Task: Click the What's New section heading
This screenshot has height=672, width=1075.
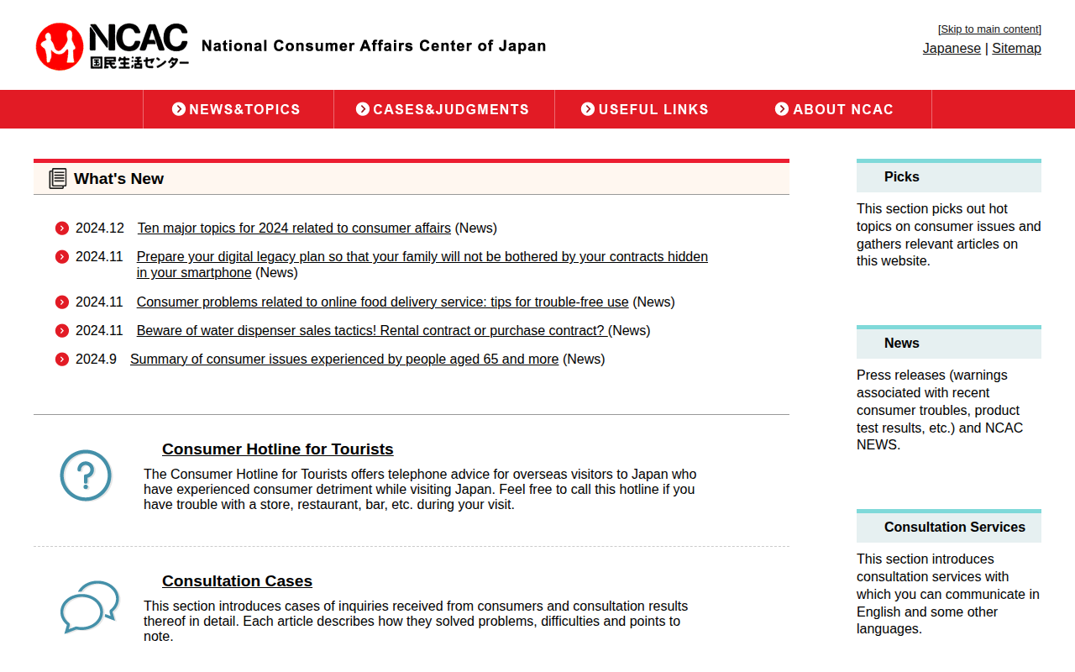Action: [x=118, y=179]
